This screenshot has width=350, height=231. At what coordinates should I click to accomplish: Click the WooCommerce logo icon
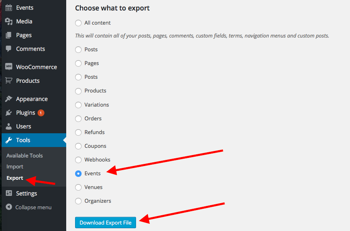(x=8, y=67)
